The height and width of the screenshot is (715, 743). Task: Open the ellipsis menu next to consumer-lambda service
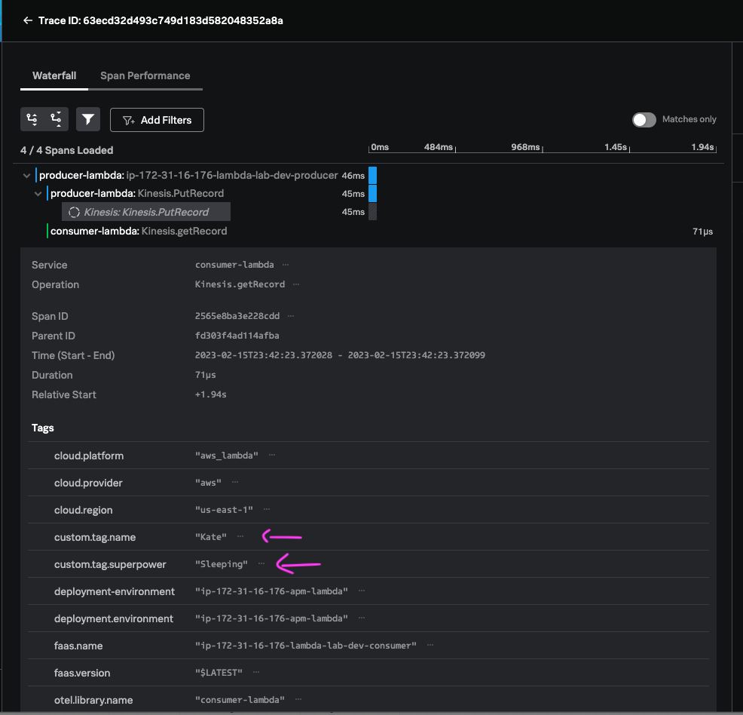284,264
